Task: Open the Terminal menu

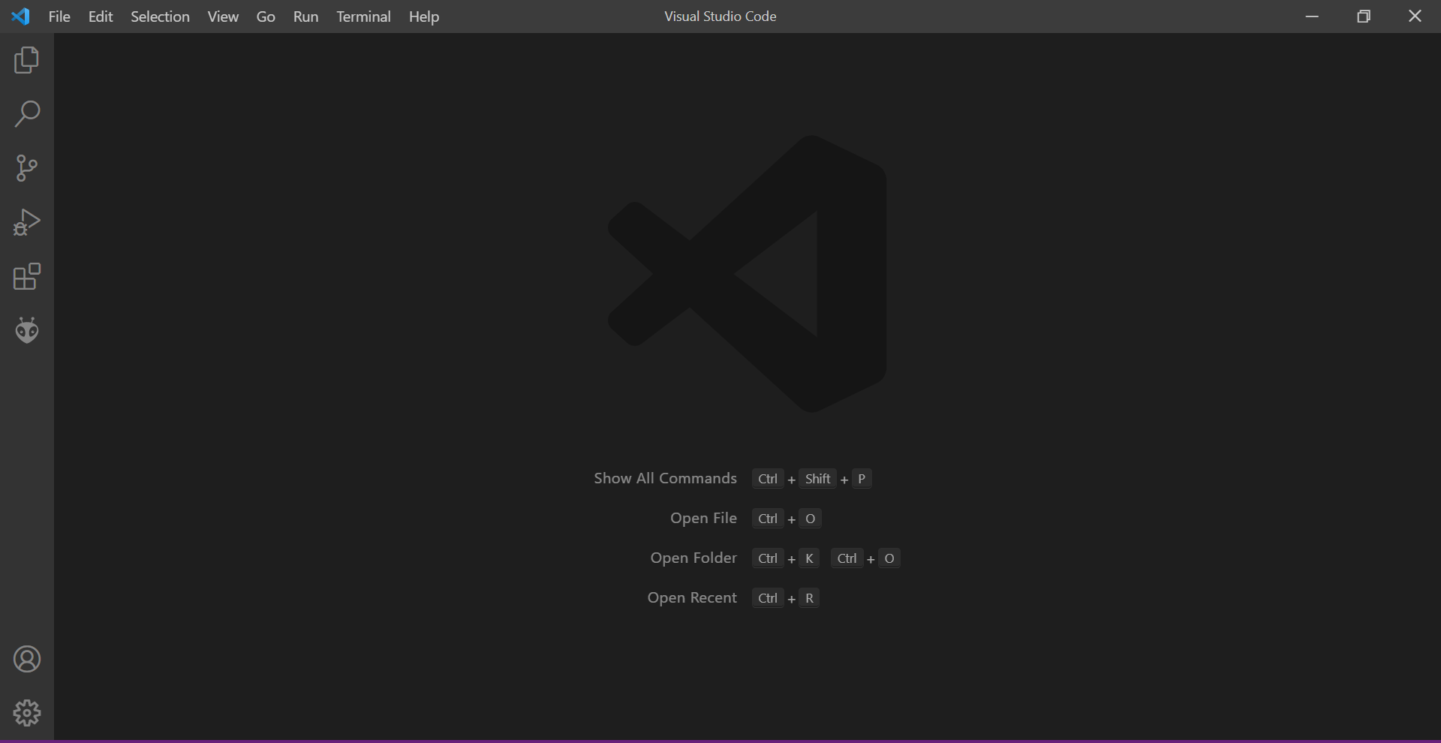Action: [x=363, y=17]
